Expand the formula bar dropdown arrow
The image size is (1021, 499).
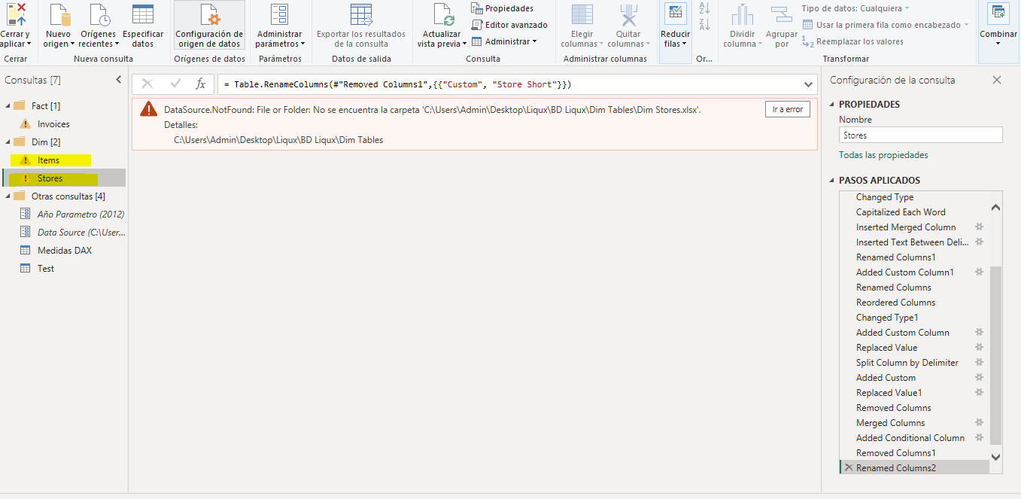pos(809,84)
